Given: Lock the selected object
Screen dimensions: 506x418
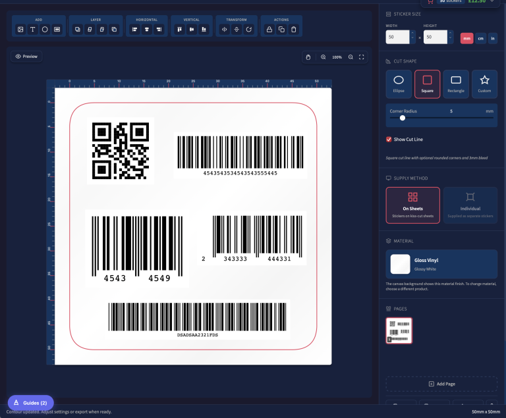Looking at the screenshot, I should [x=269, y=30].
